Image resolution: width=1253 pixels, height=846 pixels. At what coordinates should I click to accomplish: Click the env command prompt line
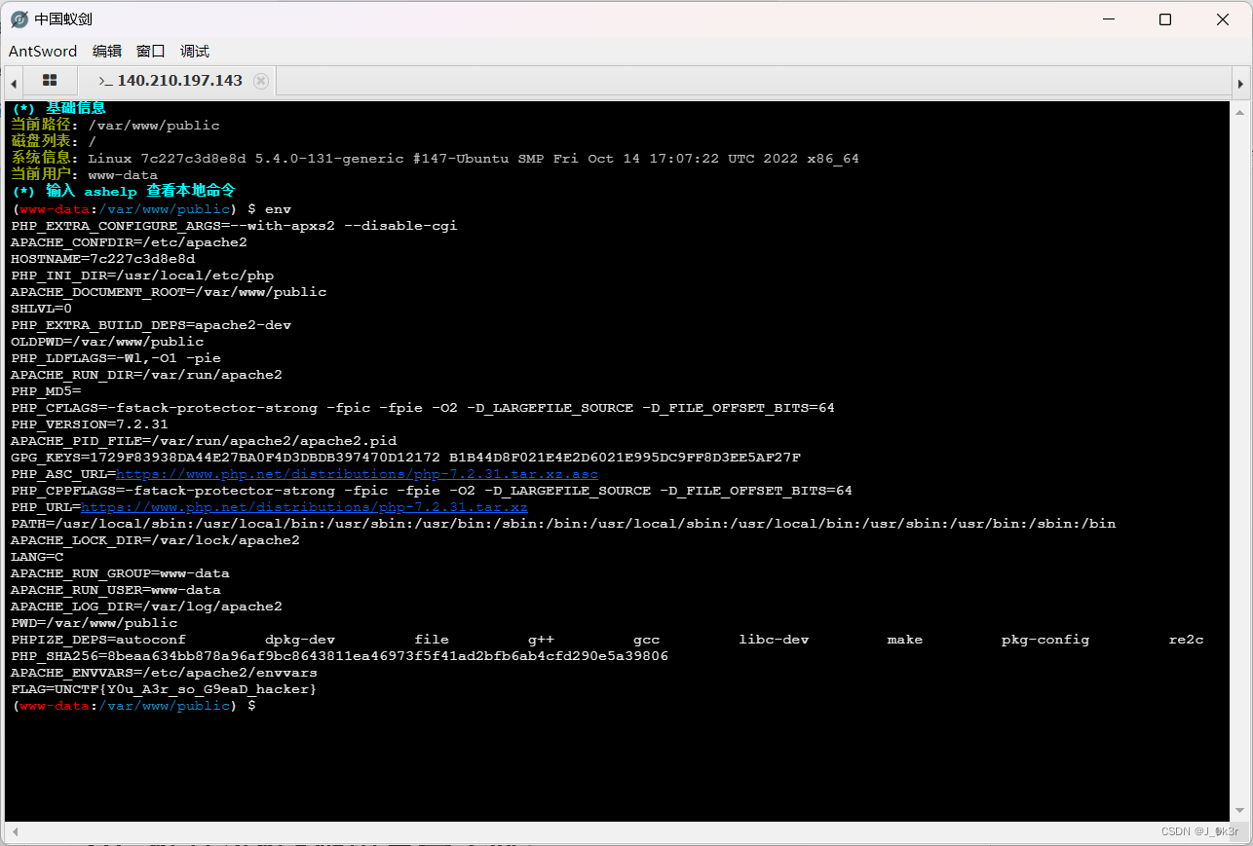coord(151,209)
